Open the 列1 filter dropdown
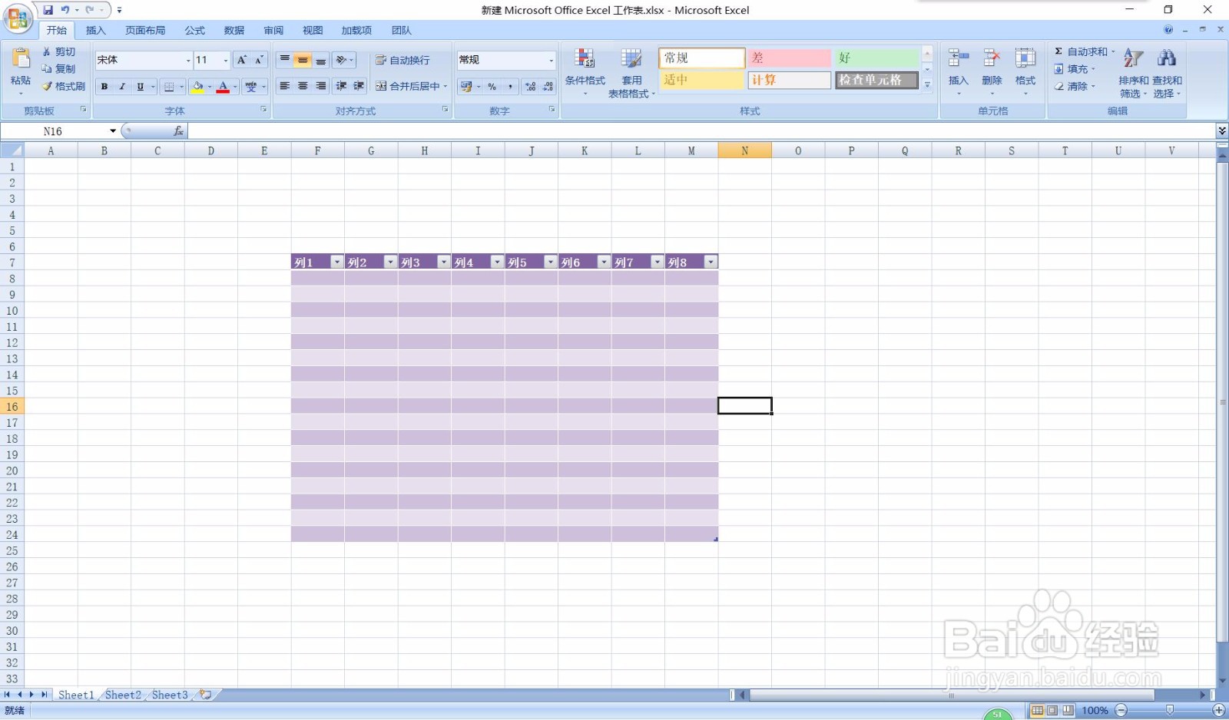Viewport: 1229px width, 720px height. point(336,263)
